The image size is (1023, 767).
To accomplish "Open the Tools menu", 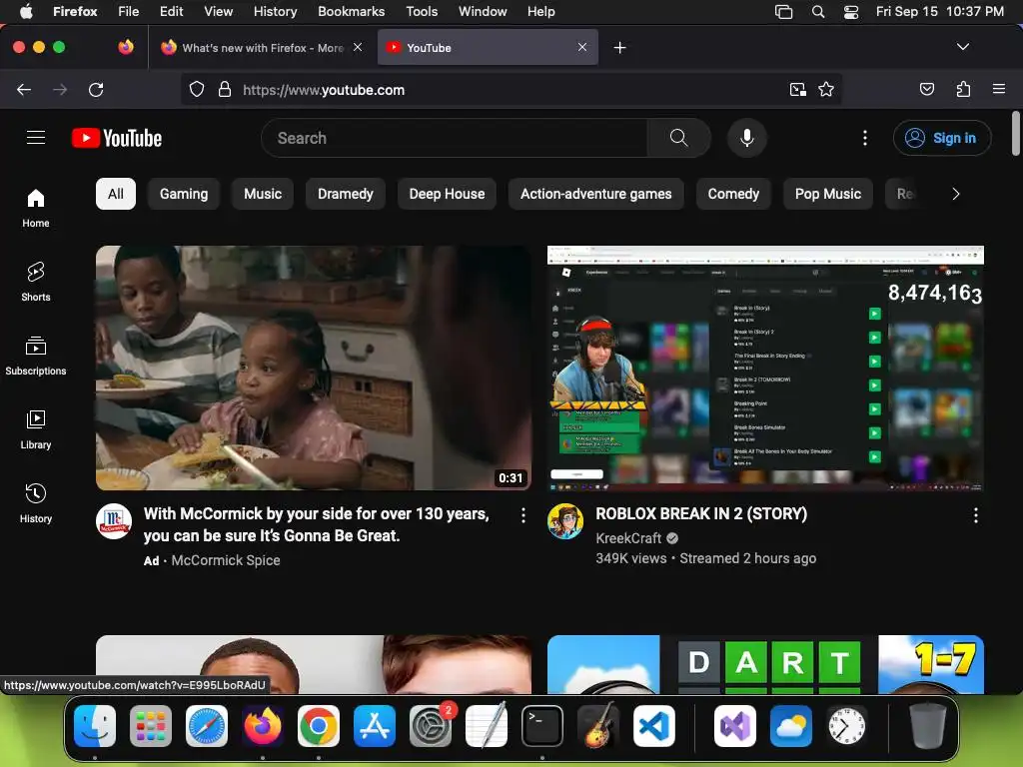I will (422, 11).
